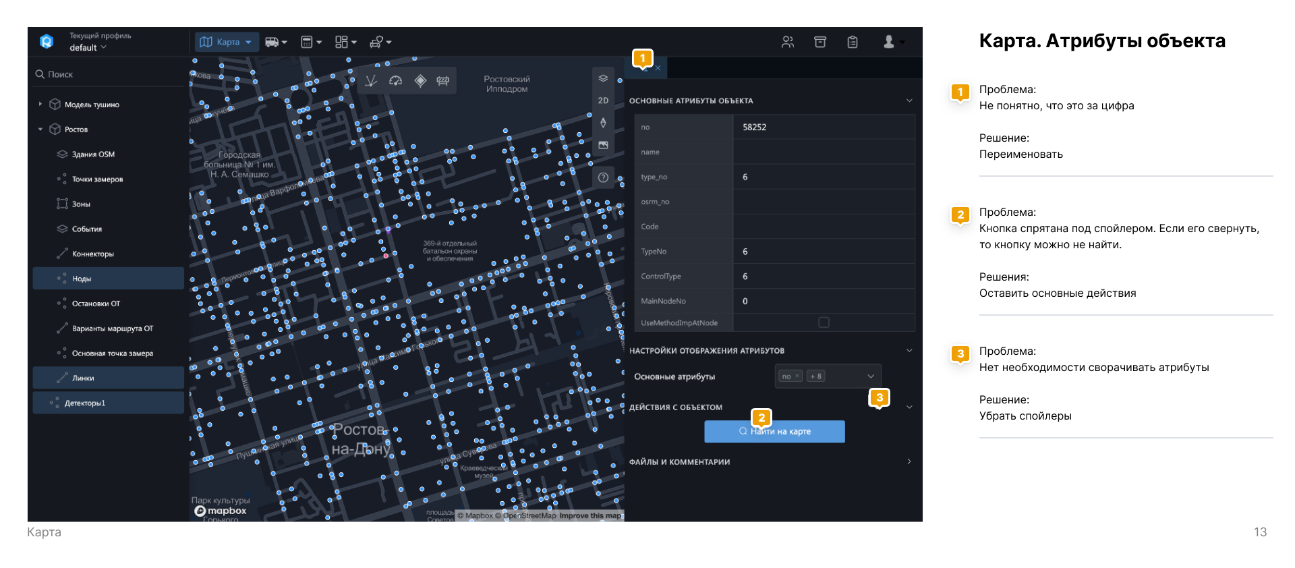Expand the Модель тушино tree node
1295x568 pixels.
pos(40,105)
